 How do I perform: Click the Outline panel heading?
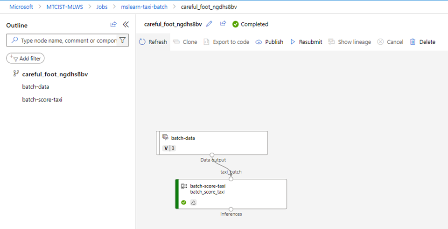coord(17,25)
